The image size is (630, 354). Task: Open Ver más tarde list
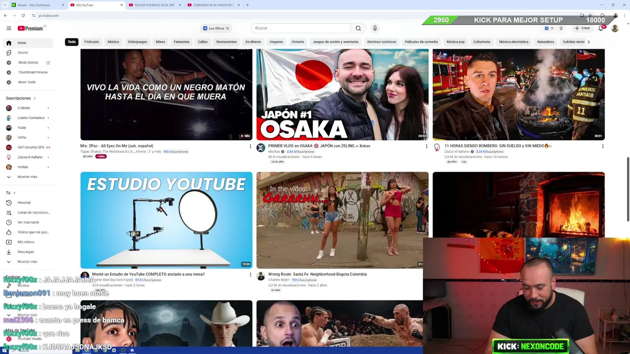[28, 222]
